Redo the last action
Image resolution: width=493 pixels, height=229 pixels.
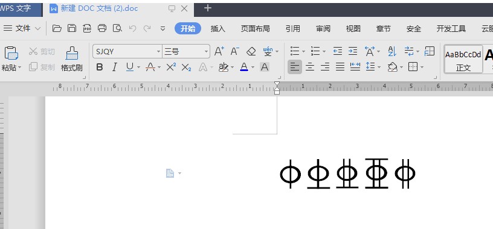147,28
